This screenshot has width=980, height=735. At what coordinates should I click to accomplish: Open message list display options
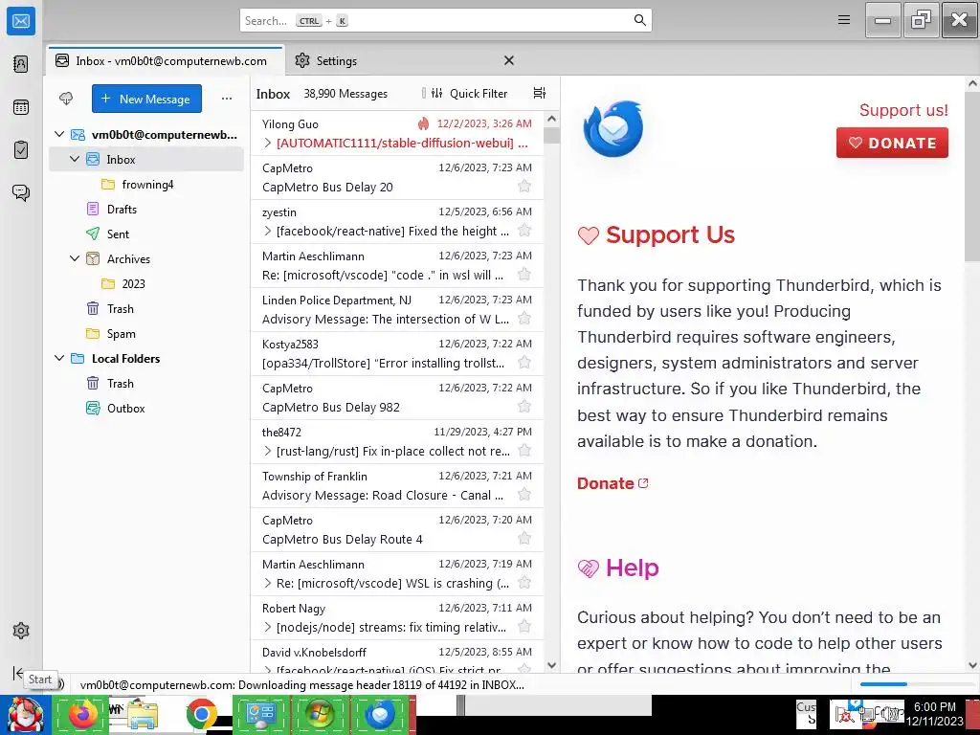[x=540, y=93]
